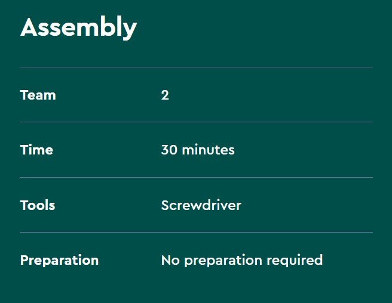Click the No preparation required text

point(241,260)
